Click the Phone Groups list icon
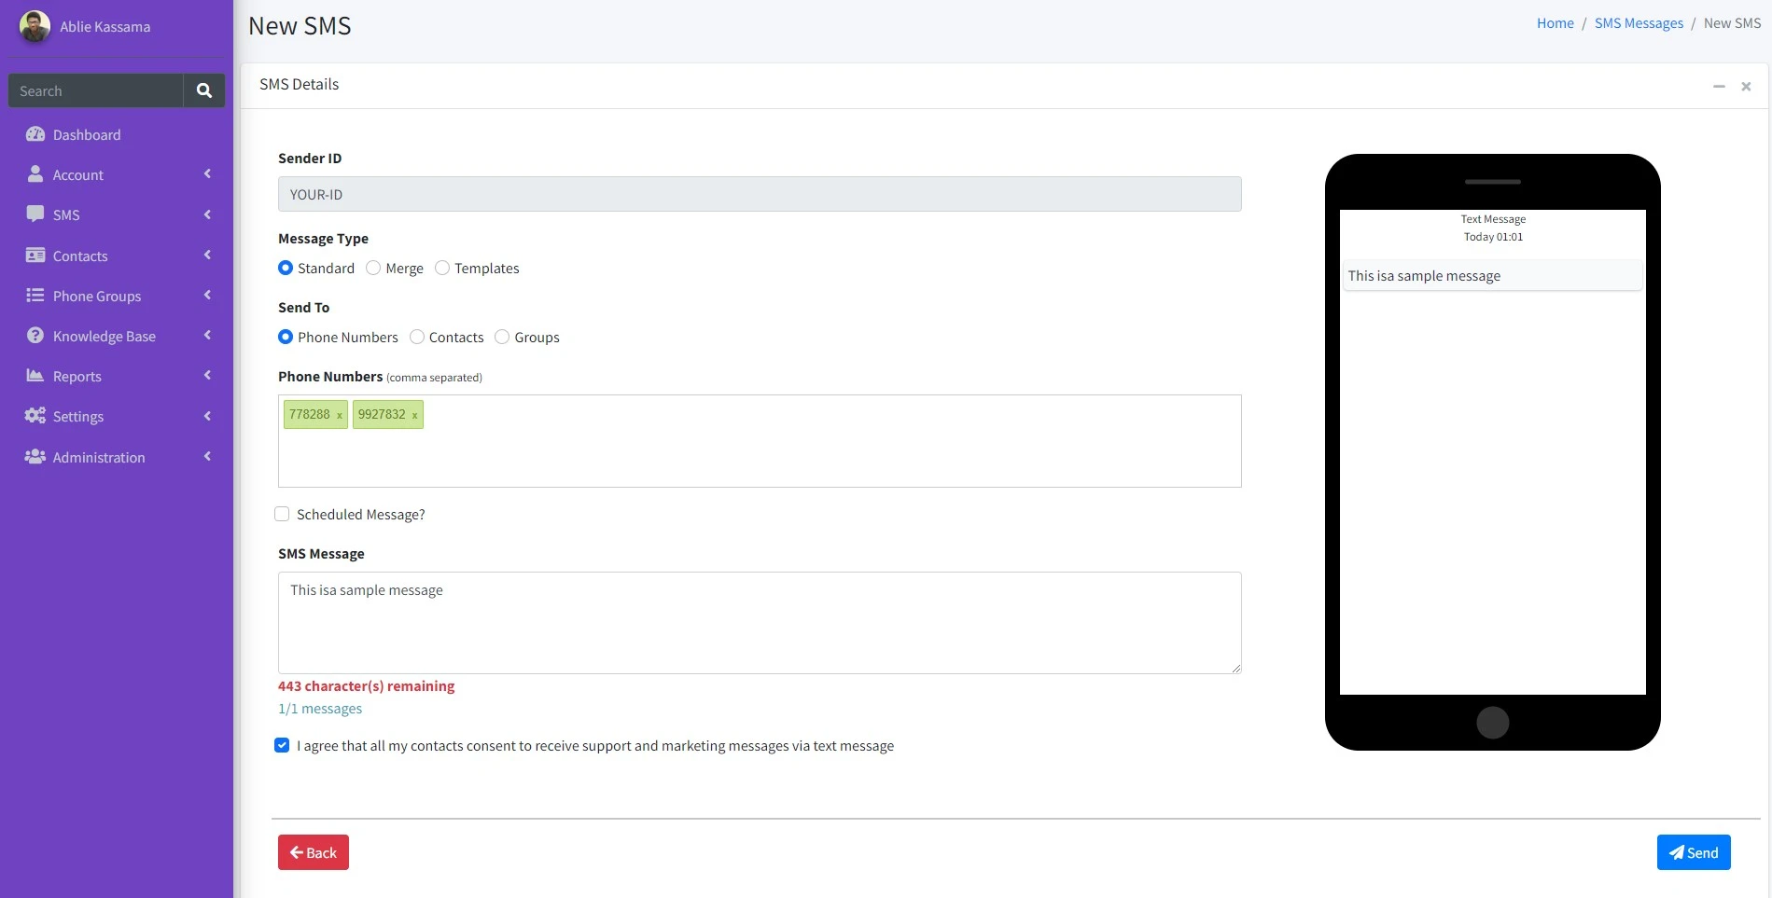 [35, 296]
